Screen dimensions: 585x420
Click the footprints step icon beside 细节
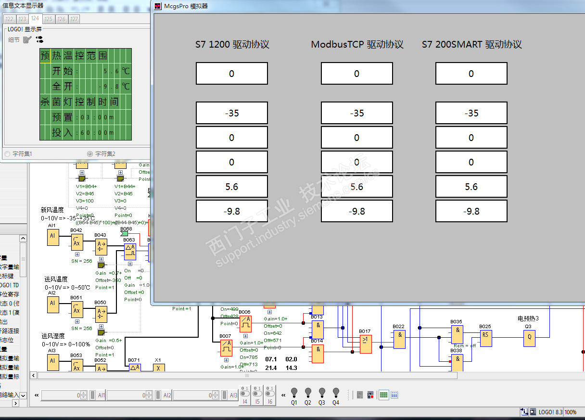[x=39, y=39]
